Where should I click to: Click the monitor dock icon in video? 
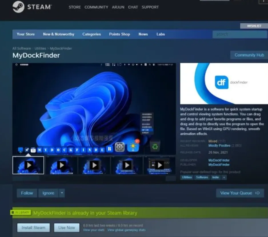(21, 150)
